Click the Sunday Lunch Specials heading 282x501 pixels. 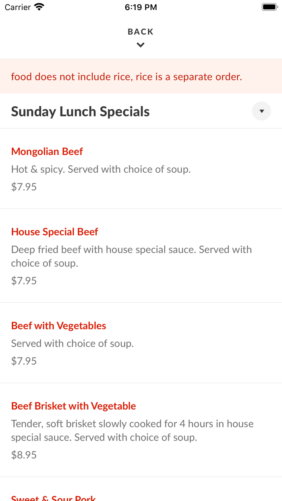click(80, 111)
